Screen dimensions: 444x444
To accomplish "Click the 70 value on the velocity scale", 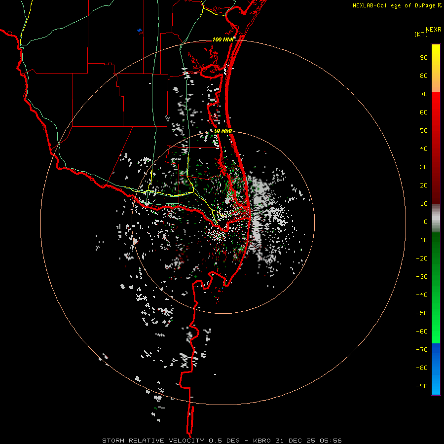I will pos(424,94).
